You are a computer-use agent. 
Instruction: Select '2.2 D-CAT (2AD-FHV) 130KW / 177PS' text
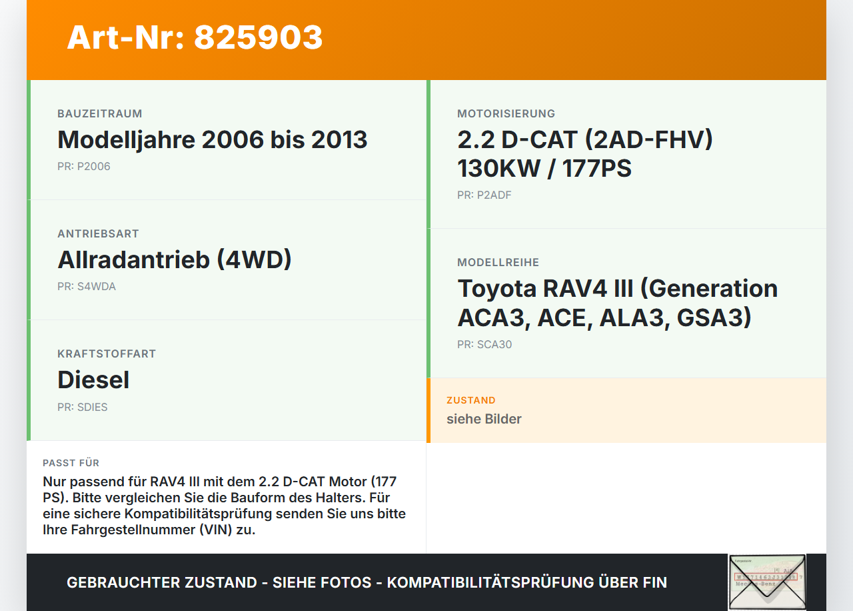[585, 153]
